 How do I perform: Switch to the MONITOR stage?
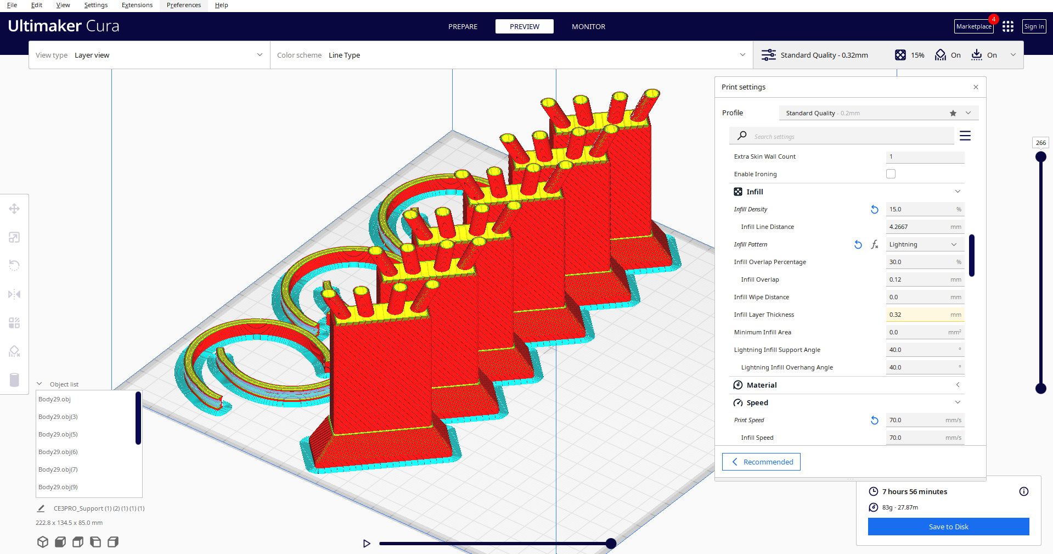tap(589, 26)
